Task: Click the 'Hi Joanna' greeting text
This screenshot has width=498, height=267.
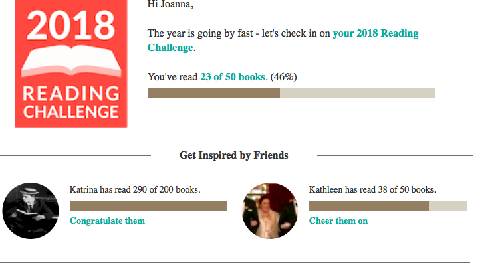Action: (x=170, y=5)
